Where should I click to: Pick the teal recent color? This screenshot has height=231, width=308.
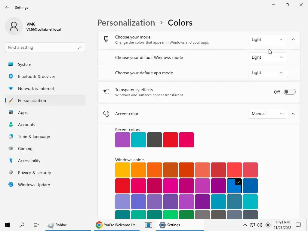tap(138, 140)
